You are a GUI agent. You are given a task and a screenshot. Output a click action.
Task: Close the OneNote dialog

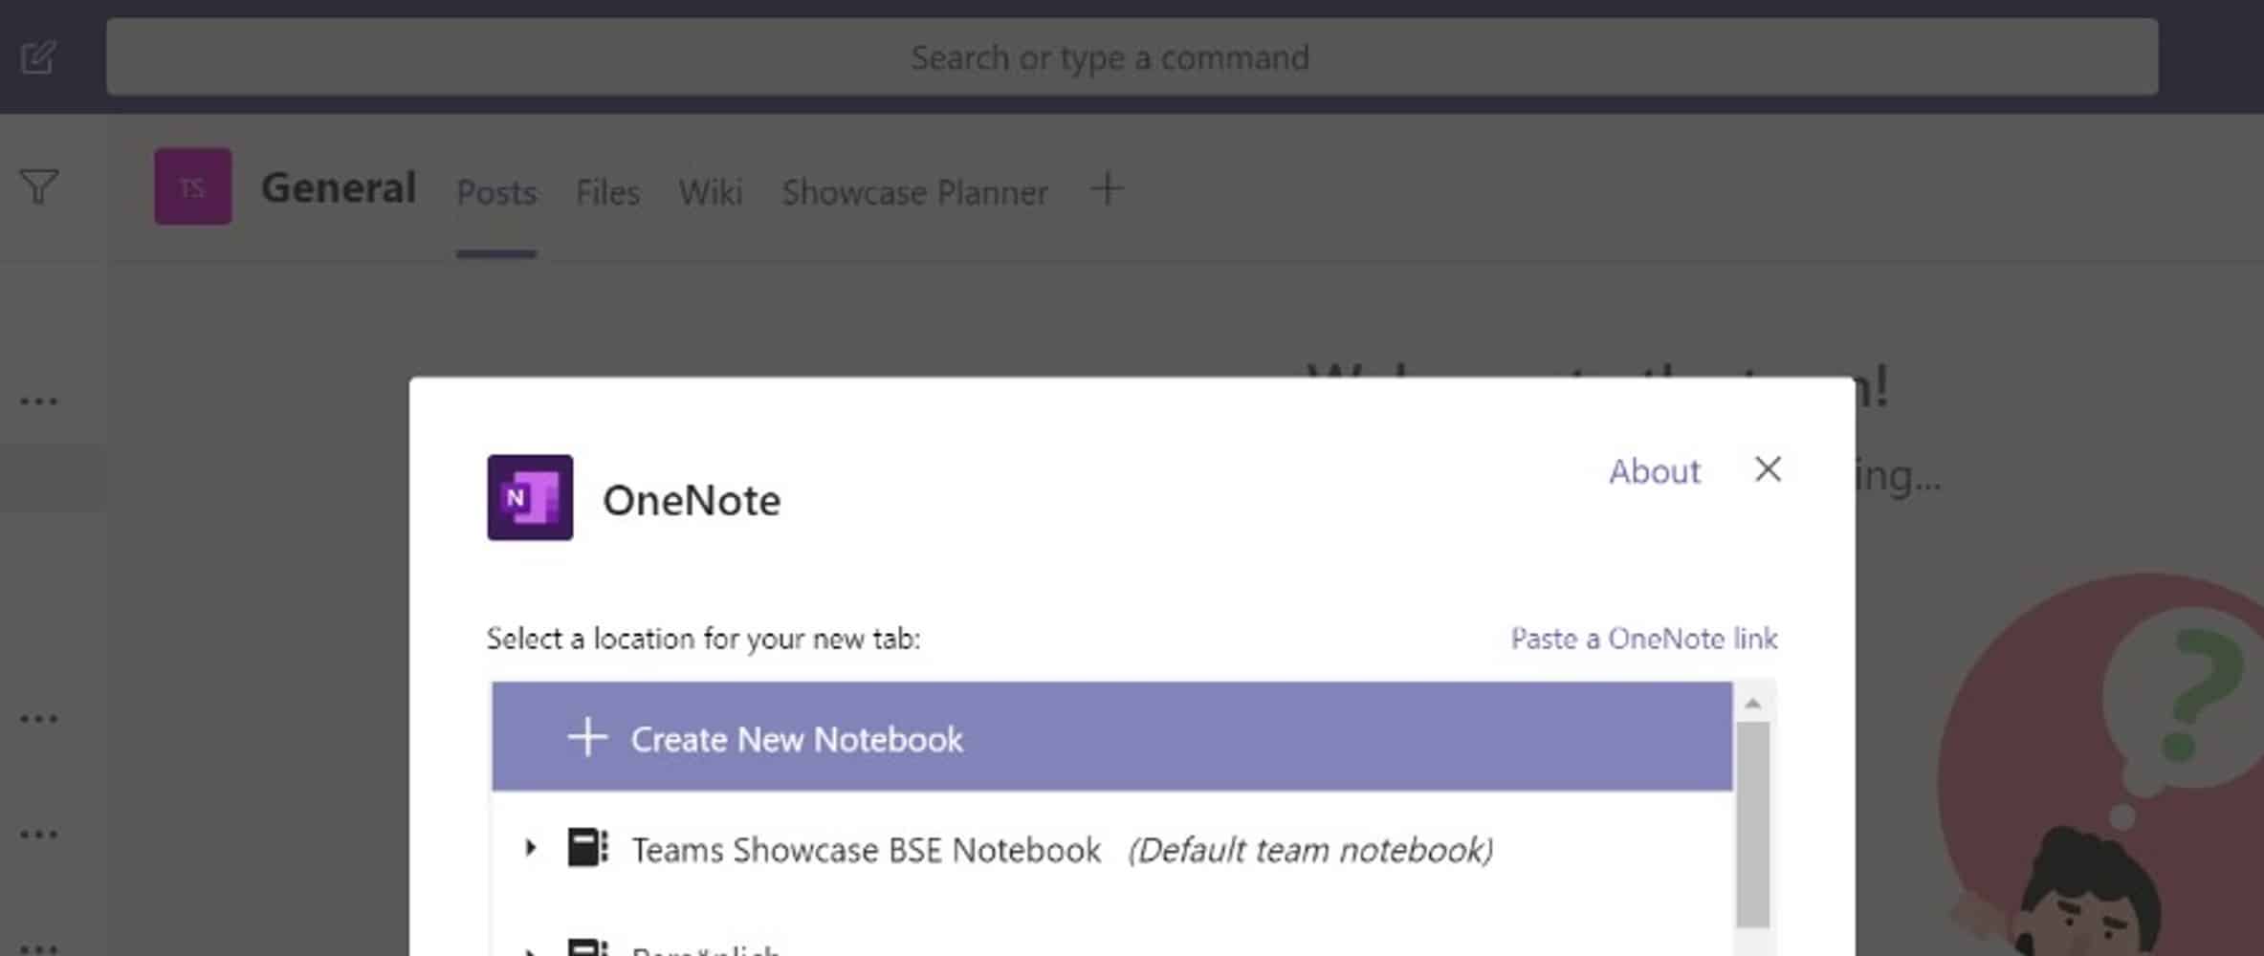1768,469
